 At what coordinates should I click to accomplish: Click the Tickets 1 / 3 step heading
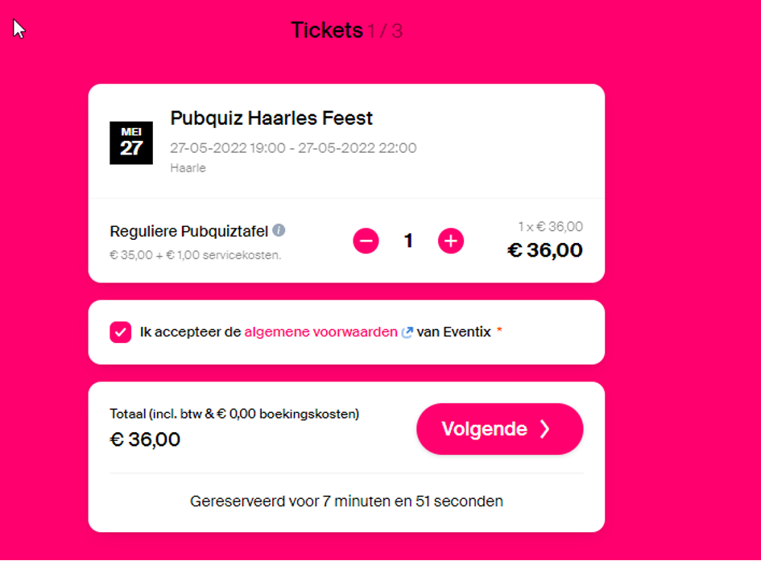(x=346, y=31)
